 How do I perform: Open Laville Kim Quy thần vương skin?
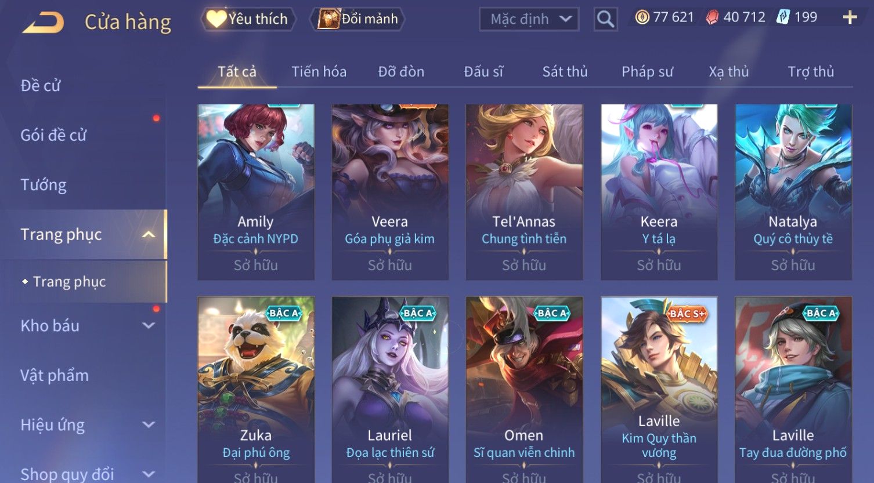pyautogui.click(x=659, y=390)
